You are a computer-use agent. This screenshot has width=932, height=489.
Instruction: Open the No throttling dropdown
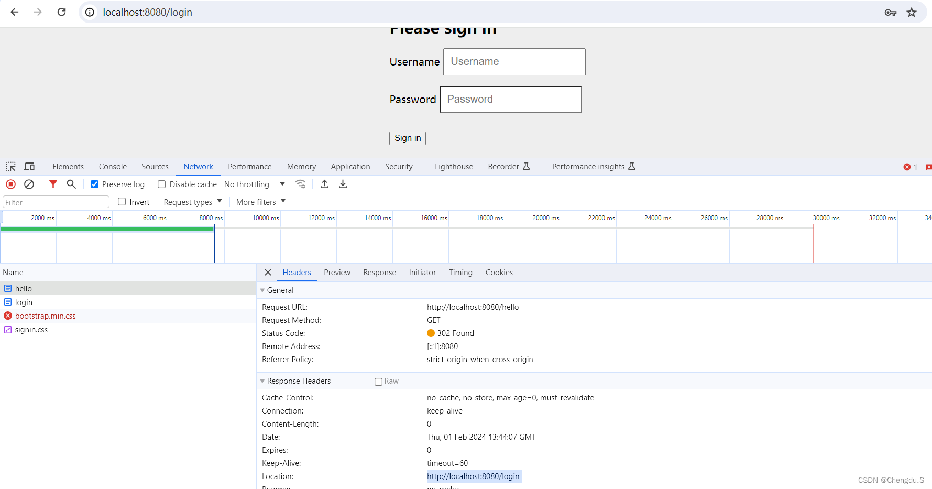tap(254, 184)
